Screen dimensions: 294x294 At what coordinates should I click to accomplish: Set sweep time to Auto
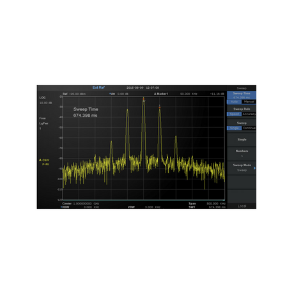[x=234, y=102]
